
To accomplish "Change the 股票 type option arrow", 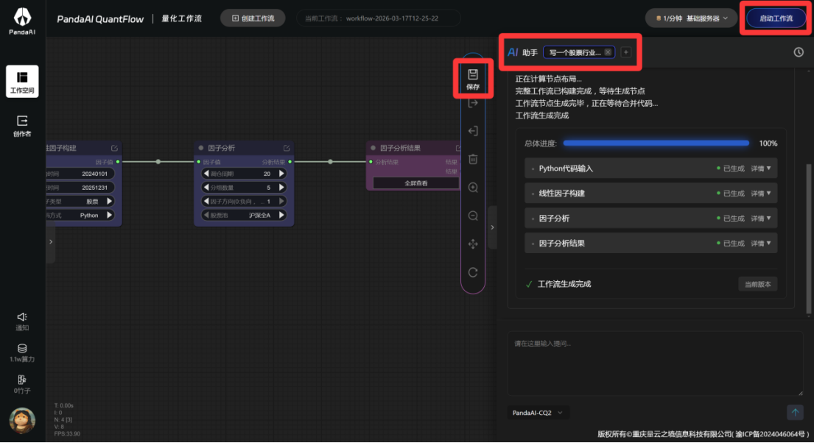I will click(x=109, y=202).
